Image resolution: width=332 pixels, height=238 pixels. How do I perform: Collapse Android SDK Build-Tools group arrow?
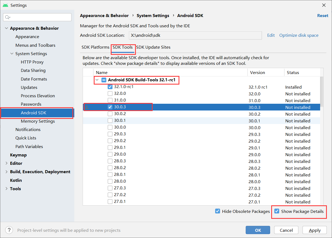click(x=97, y=80)
